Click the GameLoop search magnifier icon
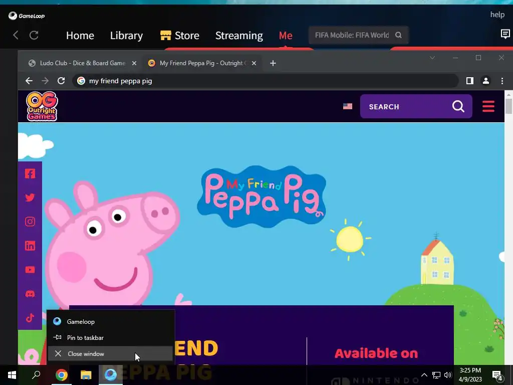Viewport: 513px width, 385px height. 398,35
